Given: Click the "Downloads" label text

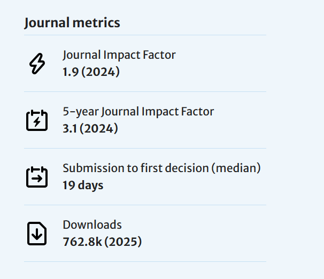Looking at the screenshot, I should (92, 224).
